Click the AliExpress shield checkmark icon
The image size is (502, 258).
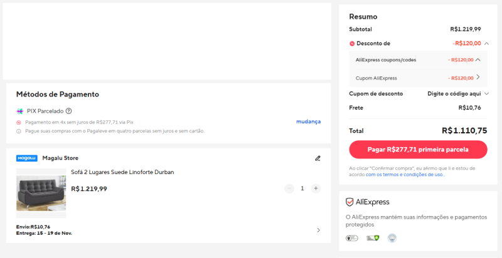click(350, 202)
